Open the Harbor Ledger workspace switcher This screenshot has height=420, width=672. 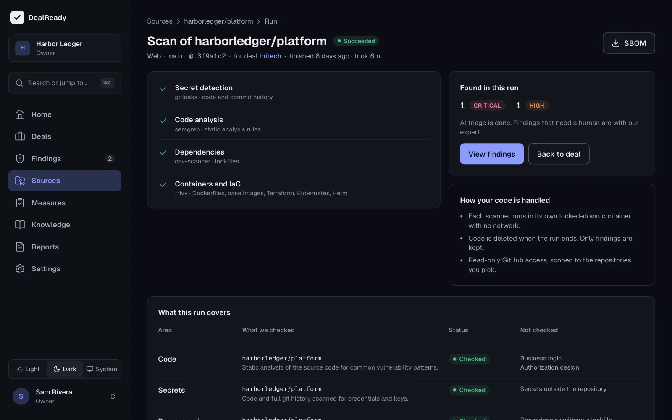tap(65, 48)
